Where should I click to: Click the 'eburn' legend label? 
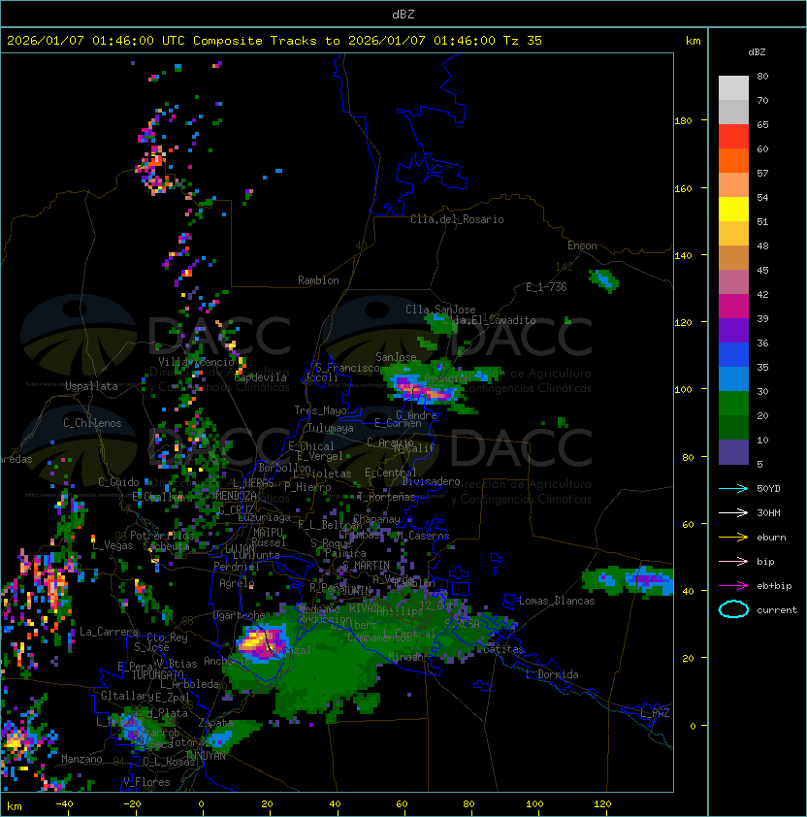771,538
